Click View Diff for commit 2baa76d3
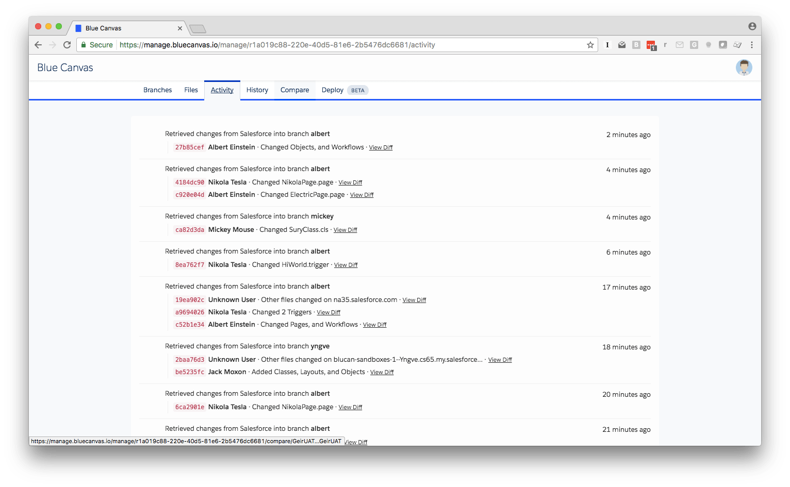This screenshot has height=487, width=790. pos(500,360)
